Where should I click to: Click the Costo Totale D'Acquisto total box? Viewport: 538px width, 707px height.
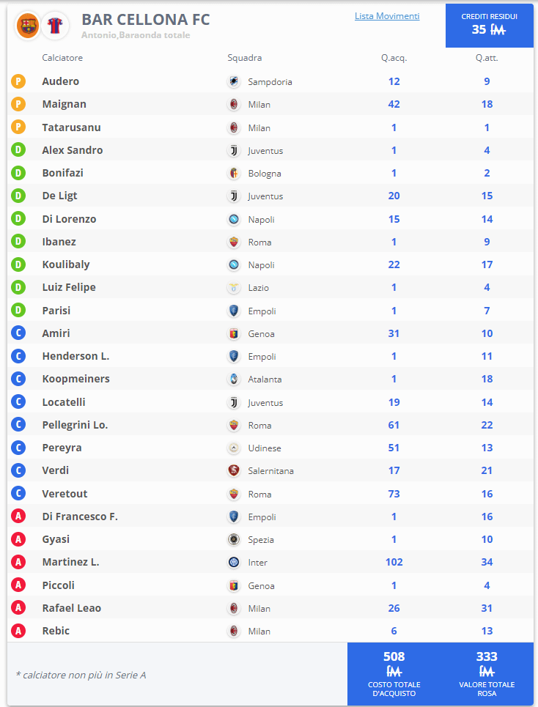coord(394,674)
